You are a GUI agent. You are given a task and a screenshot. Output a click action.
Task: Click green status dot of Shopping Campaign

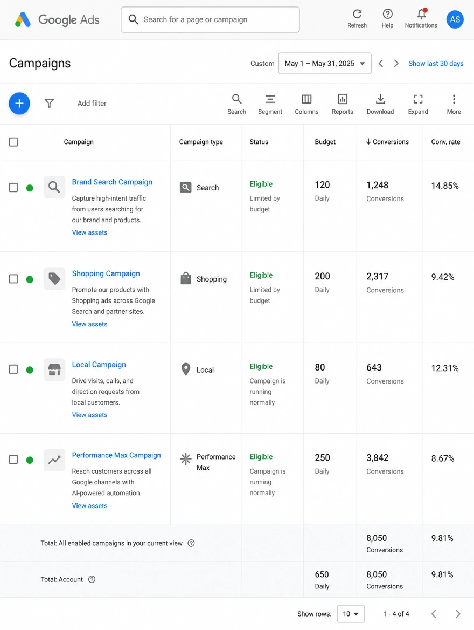30,279
